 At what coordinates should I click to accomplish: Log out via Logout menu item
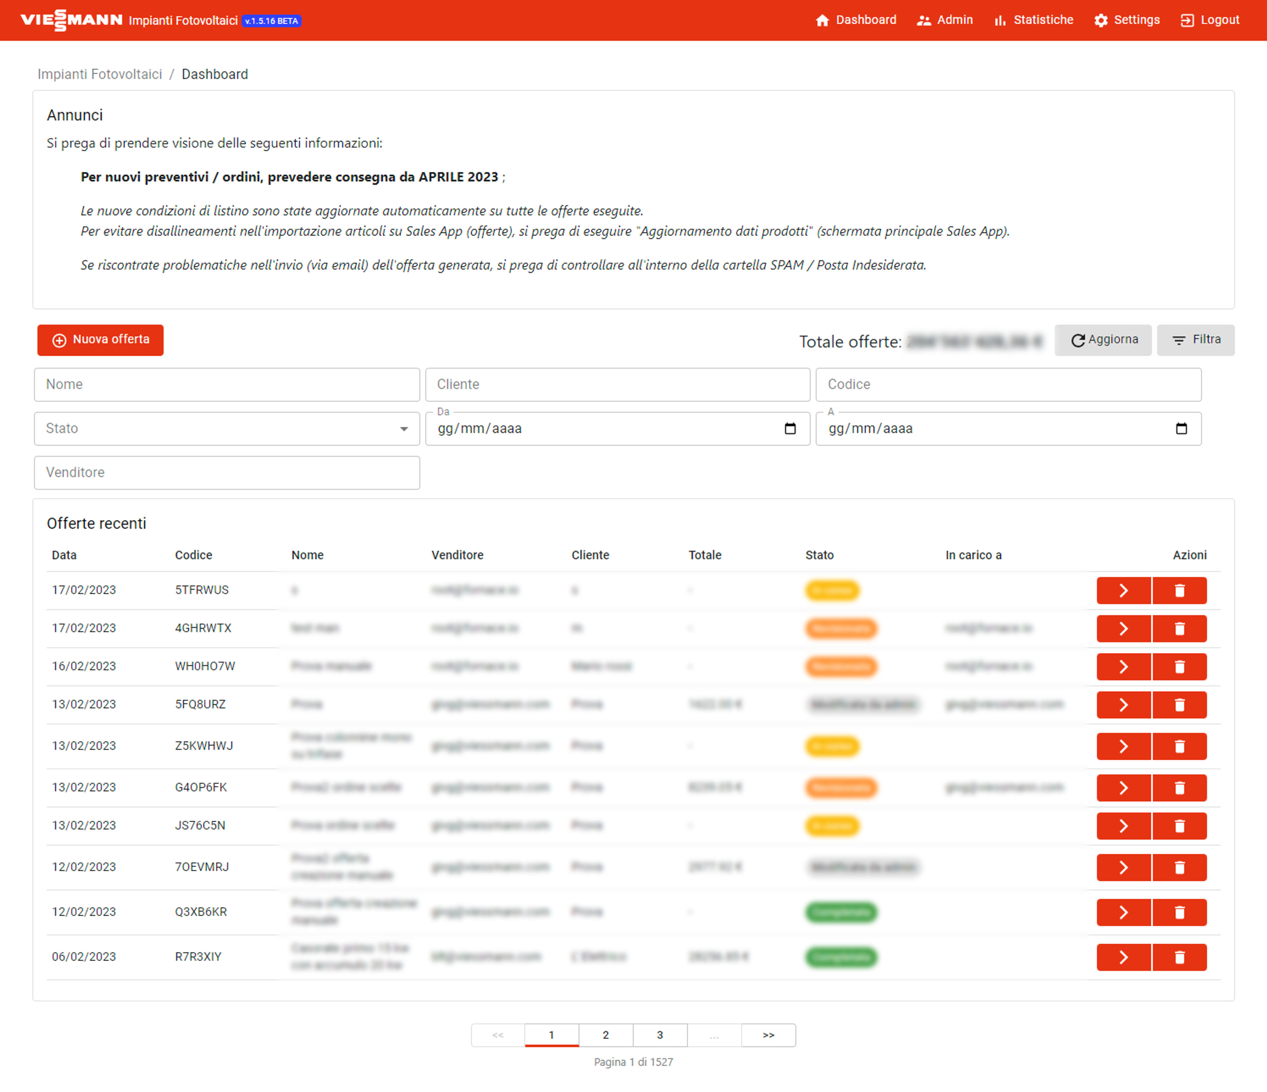pyautogui.click(x=1210, y=20)
